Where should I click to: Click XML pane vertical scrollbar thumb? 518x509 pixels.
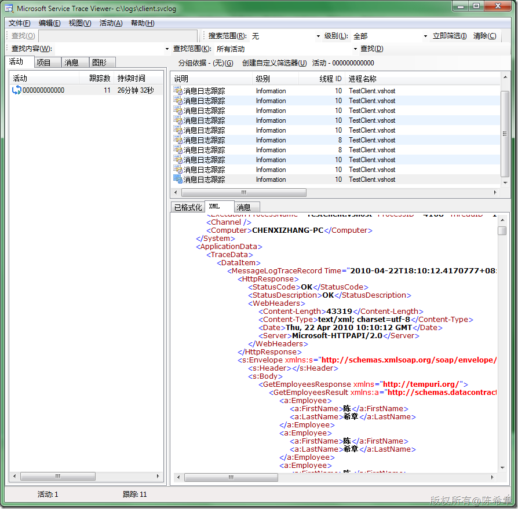[x=502, y=230]
